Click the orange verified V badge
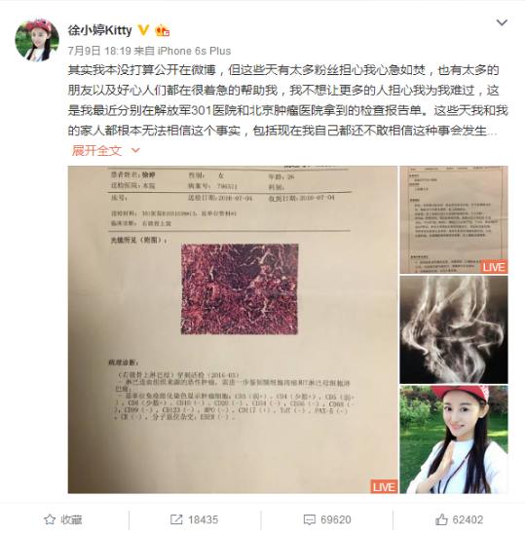Viewport: 525px width, 535px height. (144, 30)
